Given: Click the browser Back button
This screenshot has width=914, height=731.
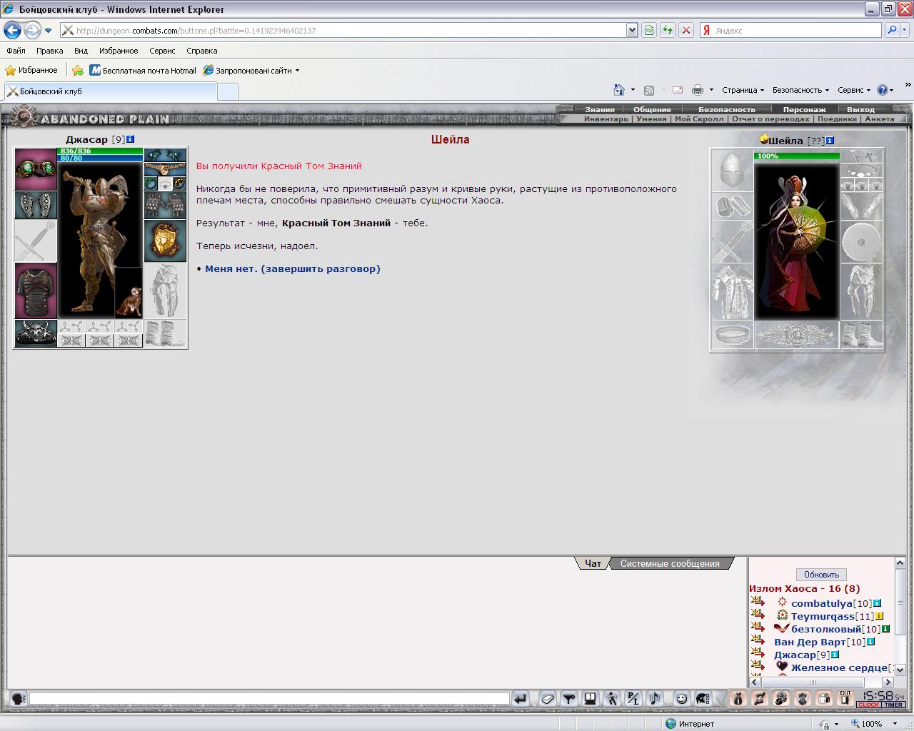Looking at the screenshot, I should click(x=12, y=30).
